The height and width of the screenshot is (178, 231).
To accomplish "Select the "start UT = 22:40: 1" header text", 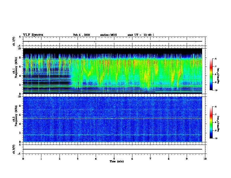I will point(141,35).
